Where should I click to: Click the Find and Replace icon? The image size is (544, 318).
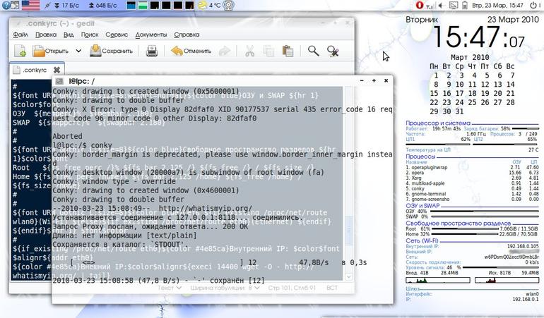click(333, 51)
